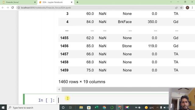This screenshot has width=195, height=110.
Task: Click the In [ ]: cell prompt
Action: pos(46,100)
